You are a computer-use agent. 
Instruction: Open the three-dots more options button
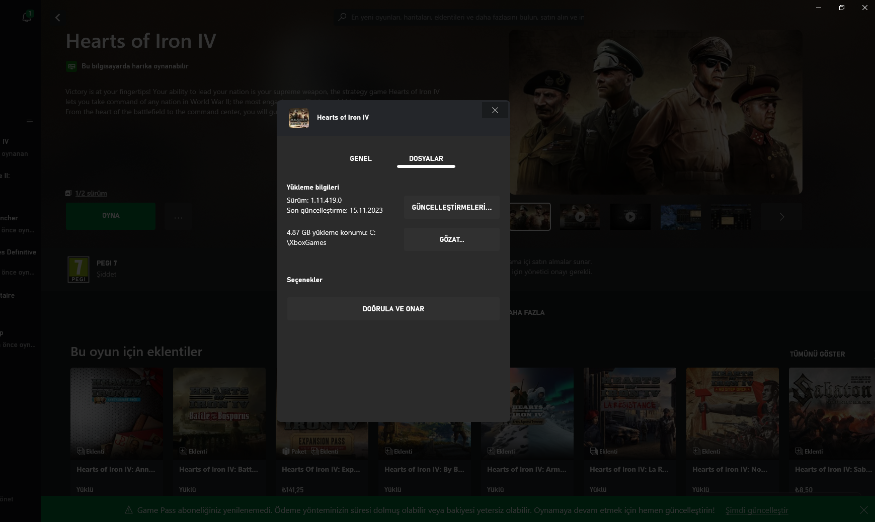[178, 218]
